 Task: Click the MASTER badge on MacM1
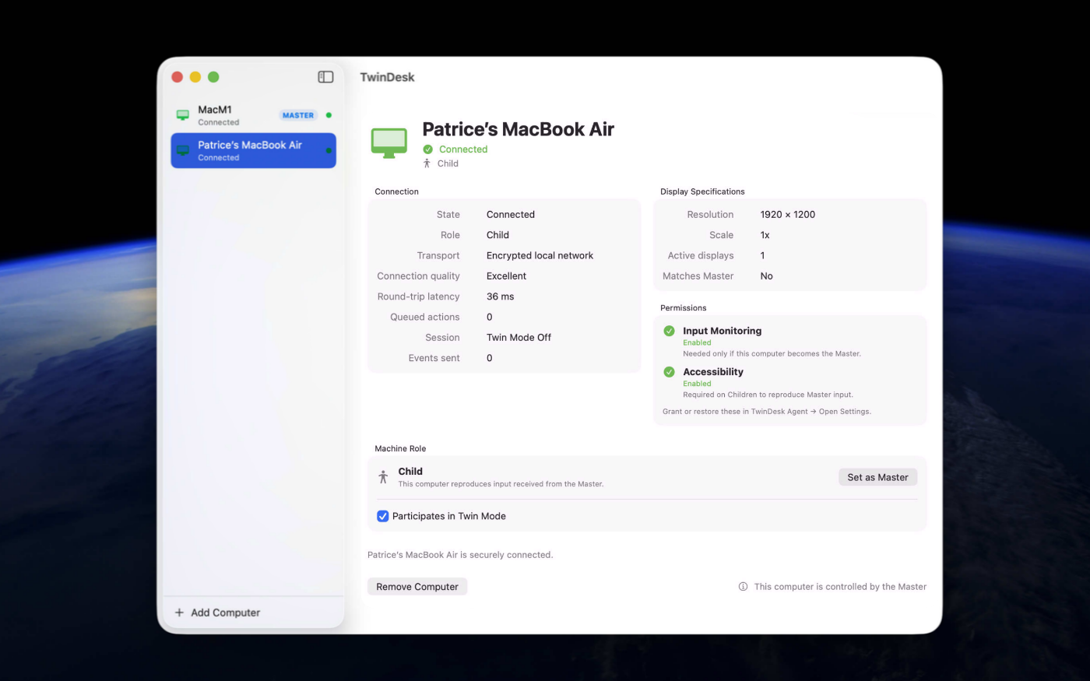298,115
